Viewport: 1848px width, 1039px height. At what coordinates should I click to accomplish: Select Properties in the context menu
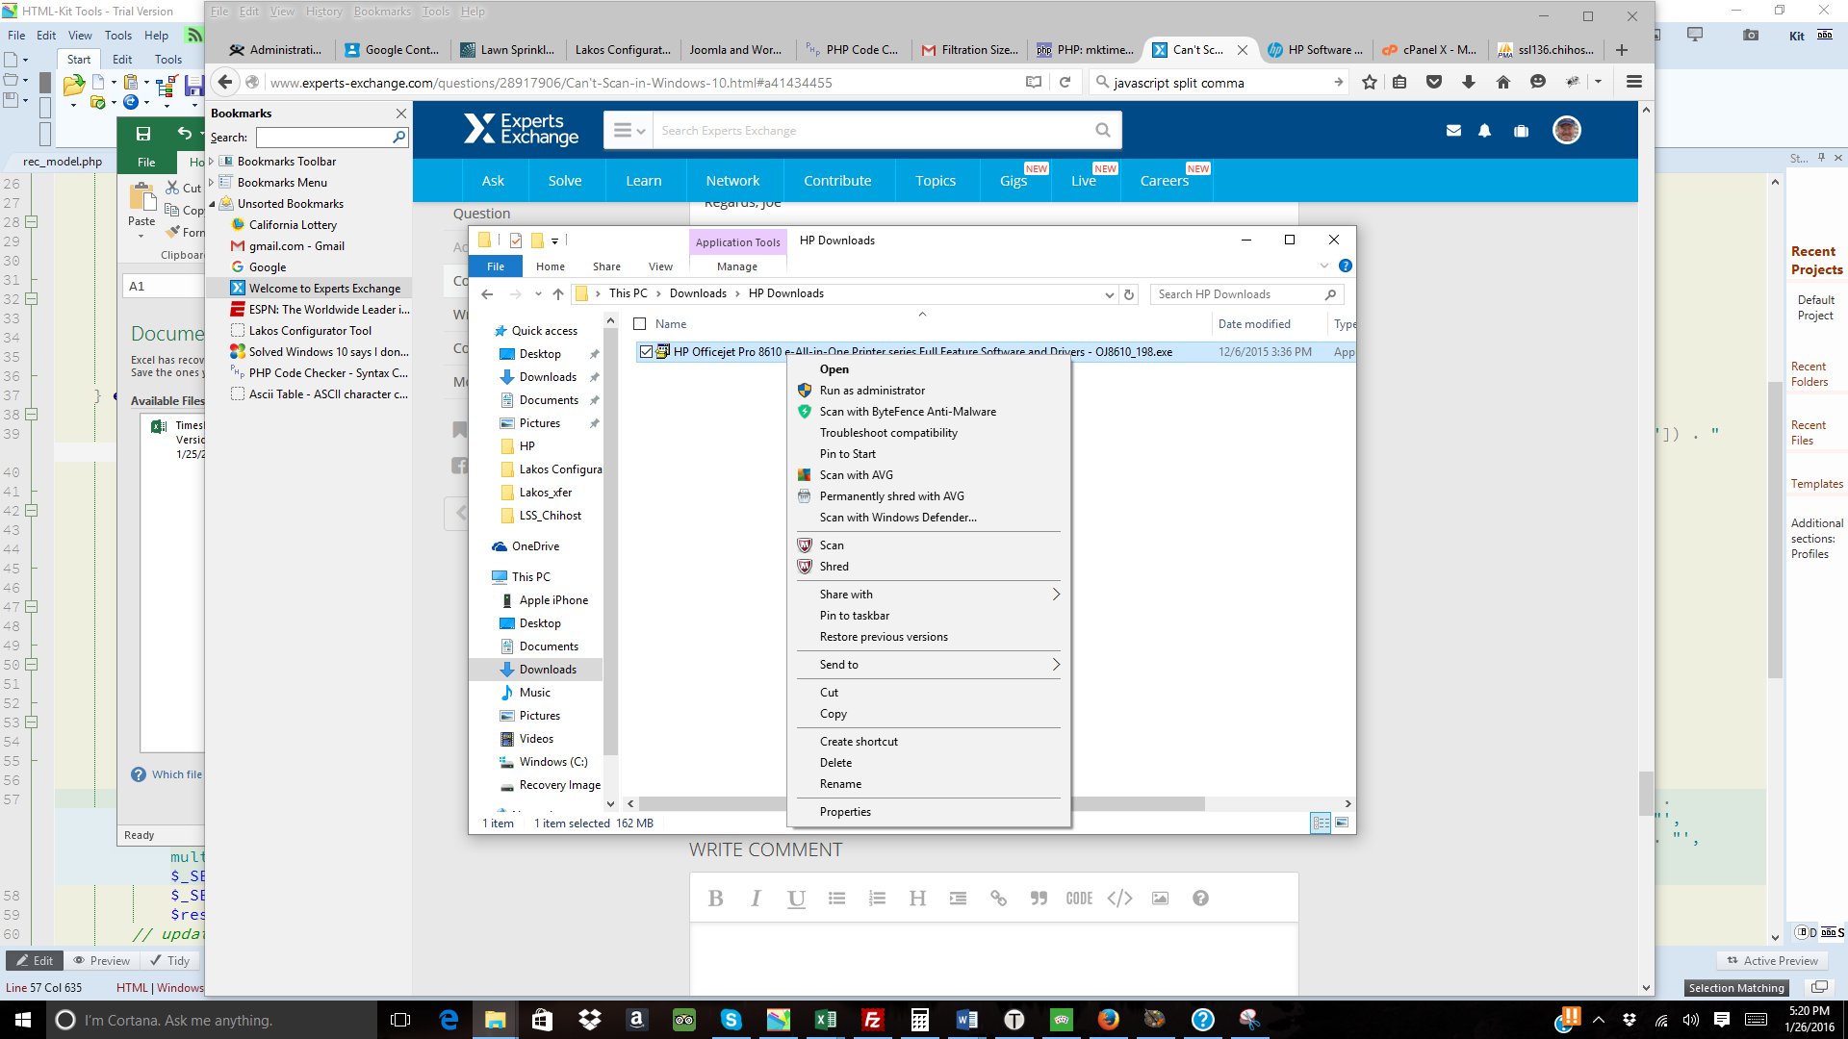844,812
